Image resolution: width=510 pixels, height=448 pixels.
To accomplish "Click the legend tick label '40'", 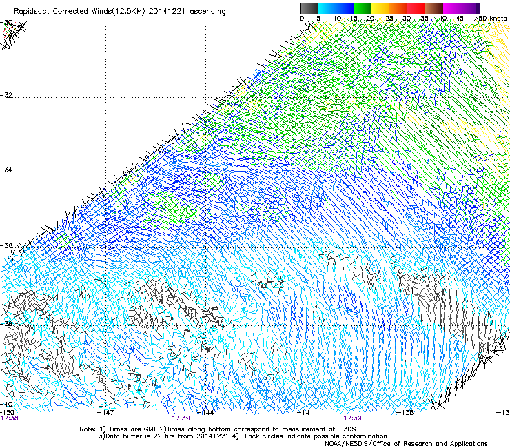I will pyautogui.click(x=442, y=18).
